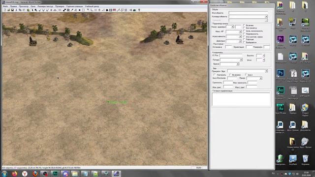Screen dimensions: 315x177
Task: Click the green globe toolbar icon
Action: (29, 10)
